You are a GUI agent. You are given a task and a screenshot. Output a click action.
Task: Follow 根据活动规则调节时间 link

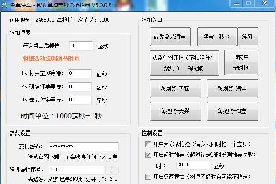tap(51, 59)
